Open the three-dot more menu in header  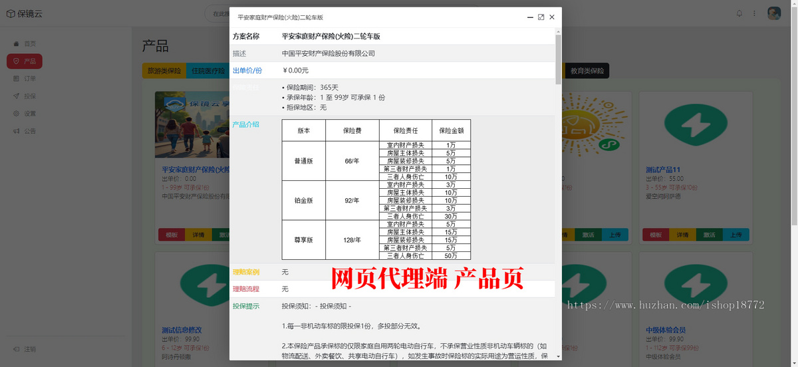click(754, 13)
